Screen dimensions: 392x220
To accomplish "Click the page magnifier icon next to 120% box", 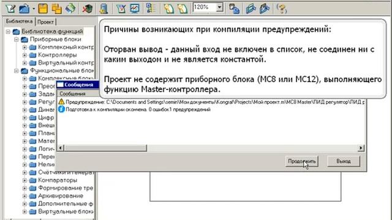I will (x=183, y=9).
